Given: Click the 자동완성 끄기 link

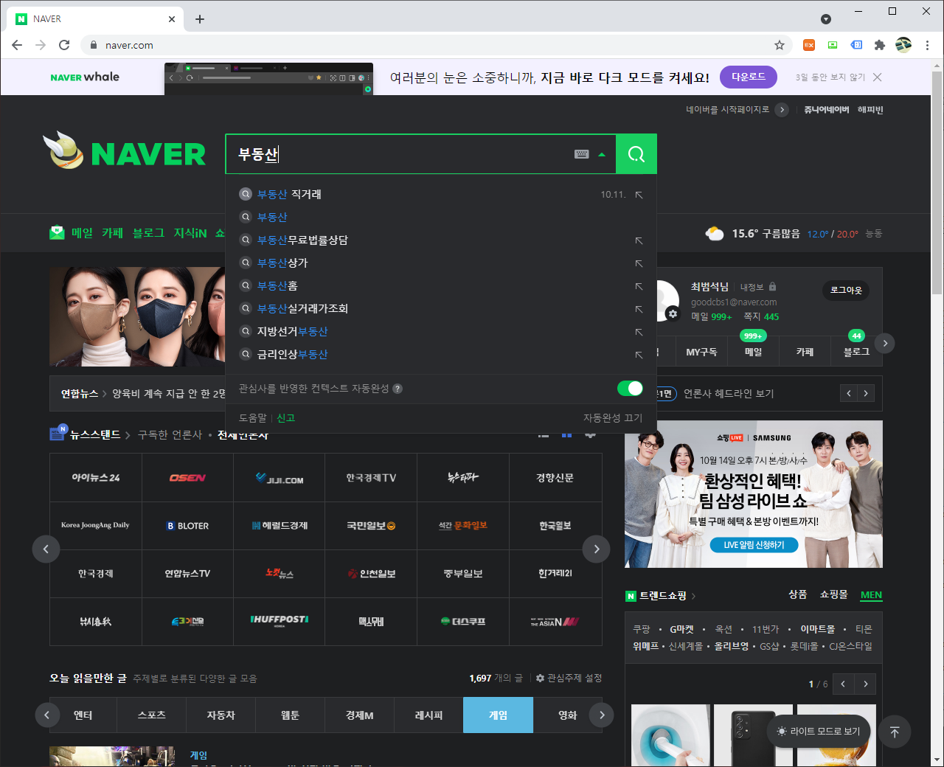Looking at the screenshot, I should click(x=613, y=417).
